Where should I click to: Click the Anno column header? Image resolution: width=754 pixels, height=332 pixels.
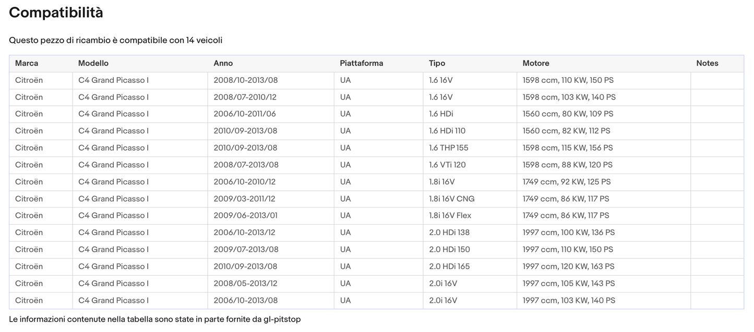[x=223, y=63]
